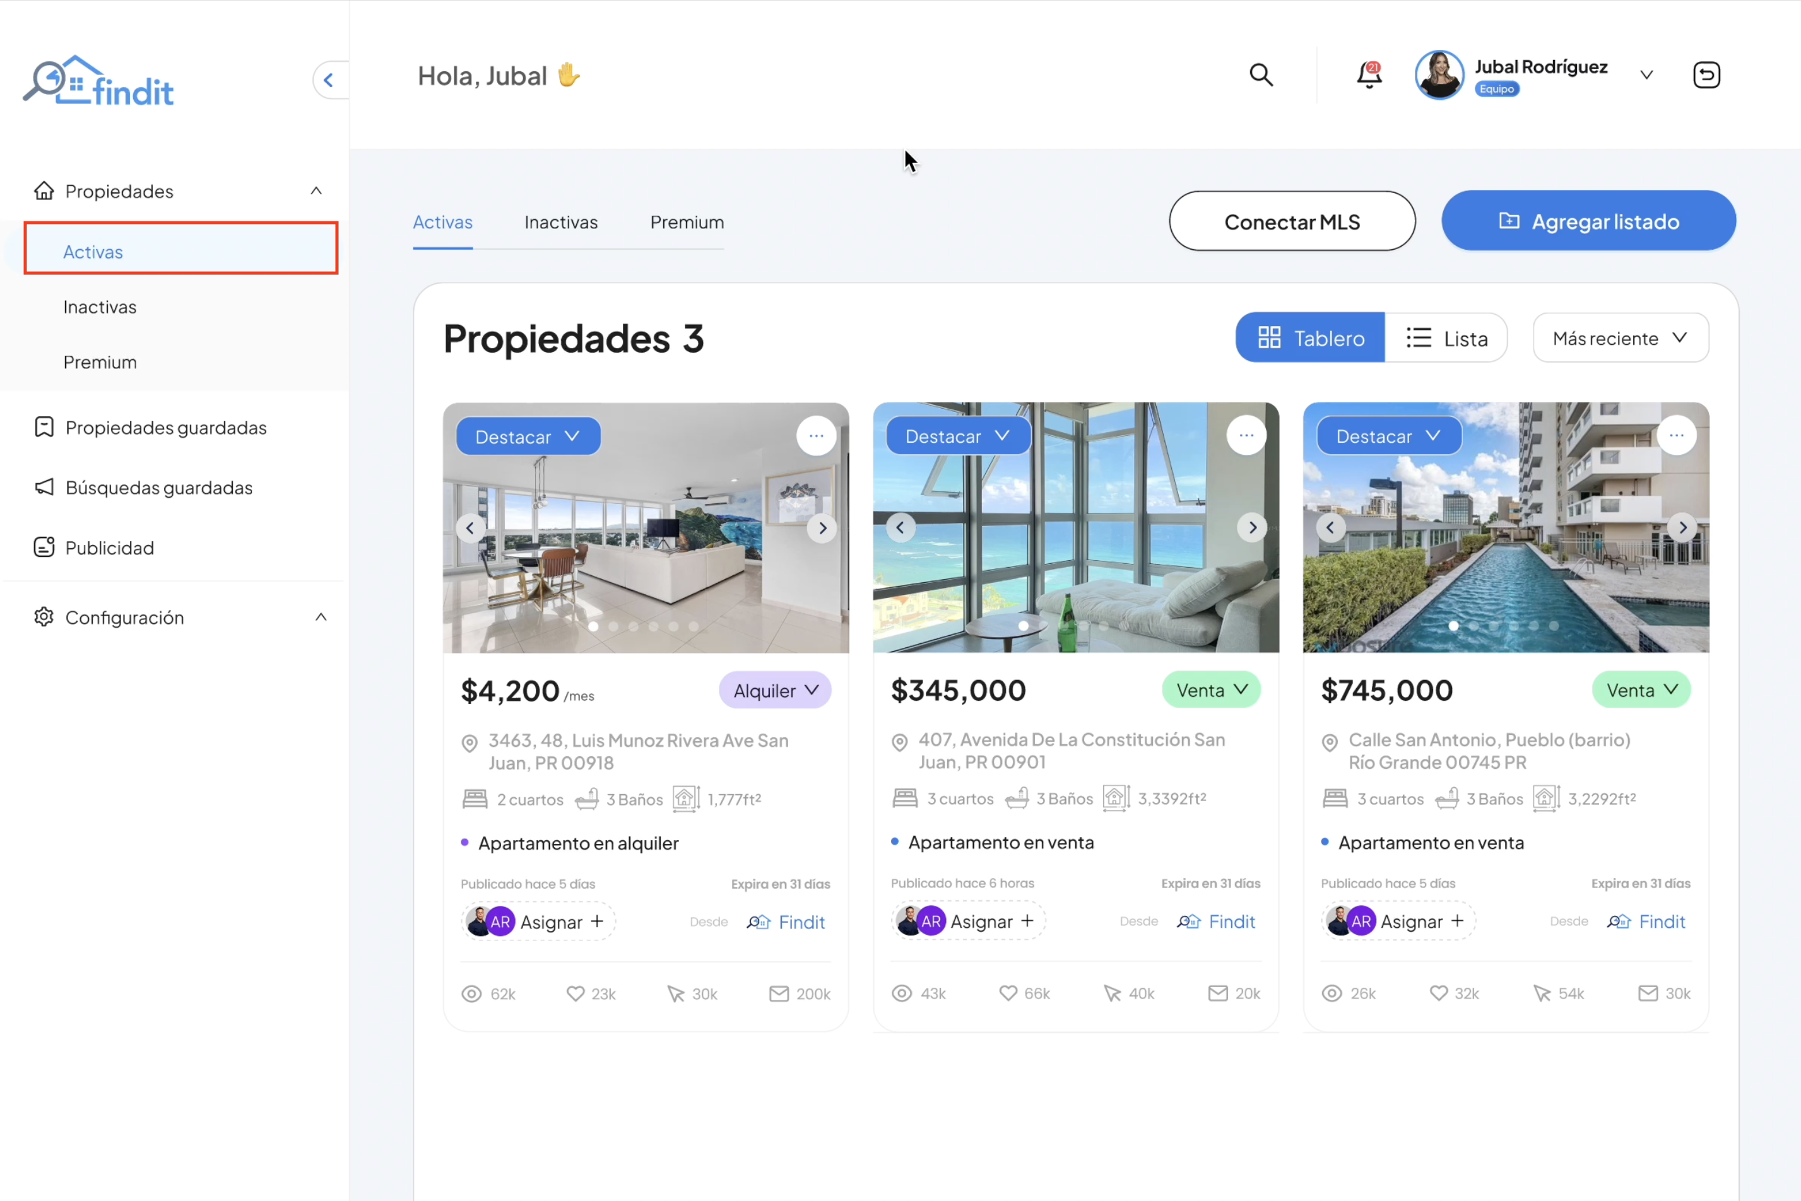Expand Destacar dropdown on $745,000 listing
Screen dimensions: 1801x1201
coord(1388,436)
